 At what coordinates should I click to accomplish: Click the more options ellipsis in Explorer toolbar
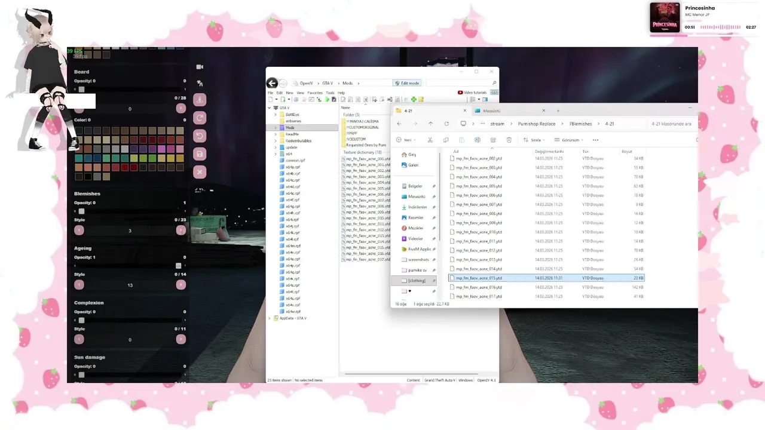[595, 140]
